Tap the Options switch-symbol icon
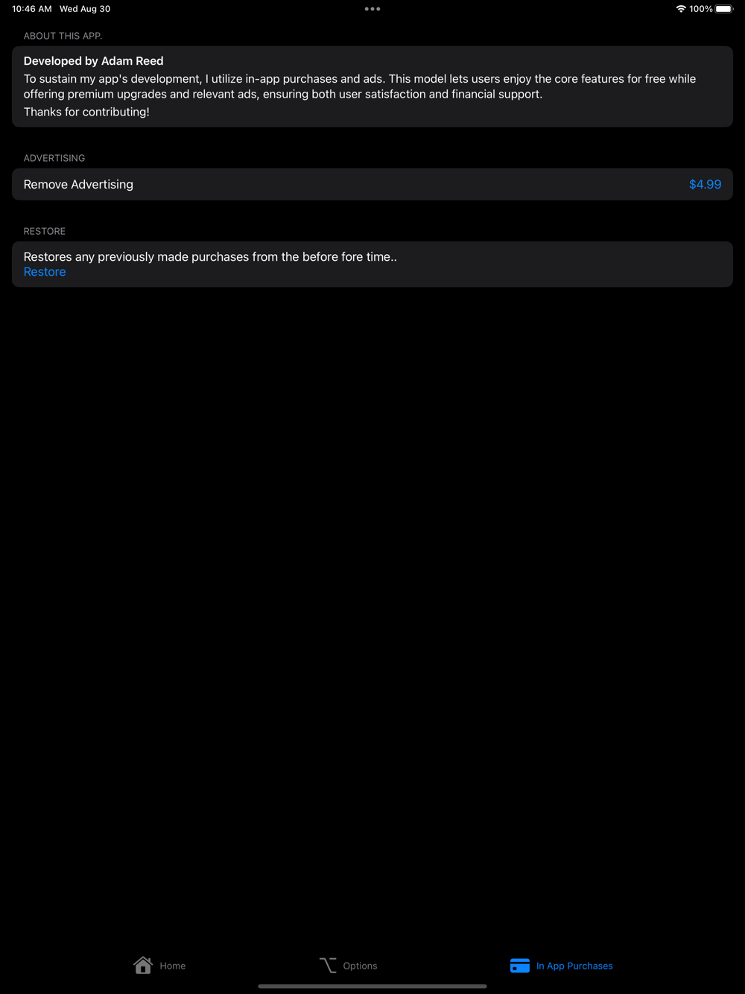Screen dimensions: 745x994 (x=328, y=965)
